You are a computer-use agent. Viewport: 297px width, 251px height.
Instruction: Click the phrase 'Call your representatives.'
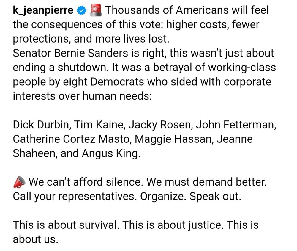(75, 197)
